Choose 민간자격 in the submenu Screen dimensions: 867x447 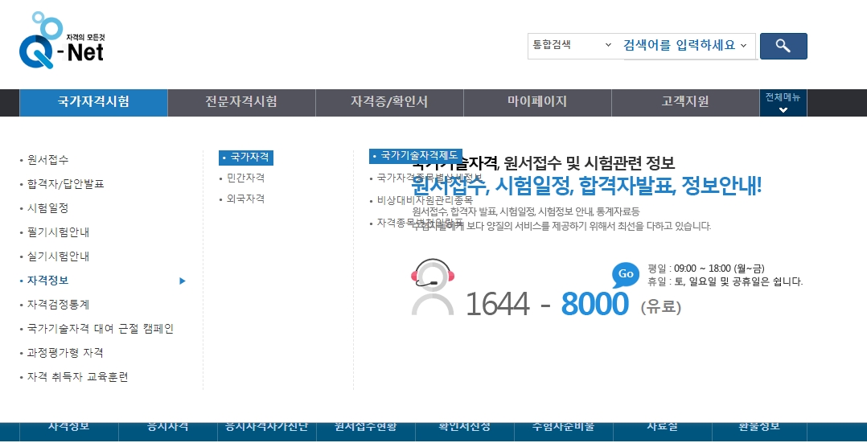[245, 178]
